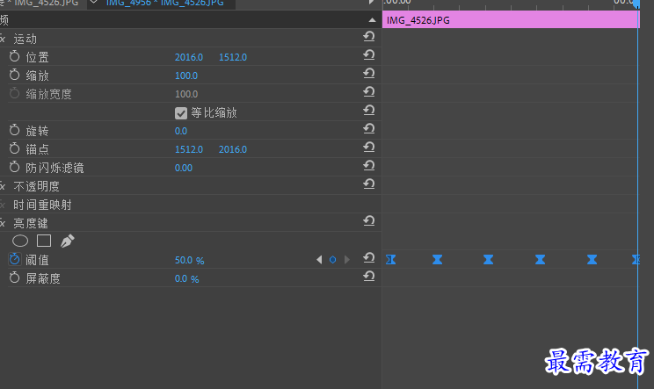Enable animation stopwatch for 锚点
The image size is (654, 389).
pyautogui.click(x=15, y=148)
